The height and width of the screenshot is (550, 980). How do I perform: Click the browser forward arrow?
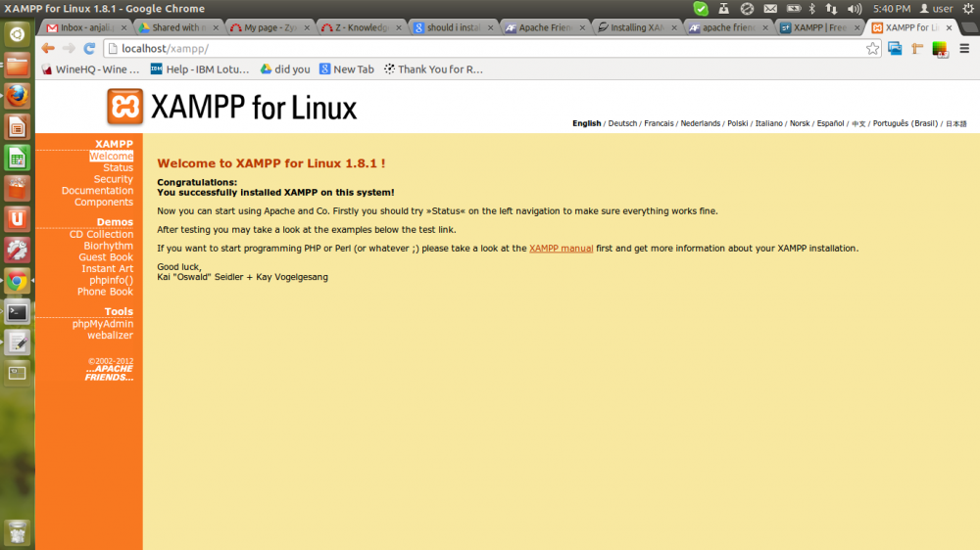(69, 48)
